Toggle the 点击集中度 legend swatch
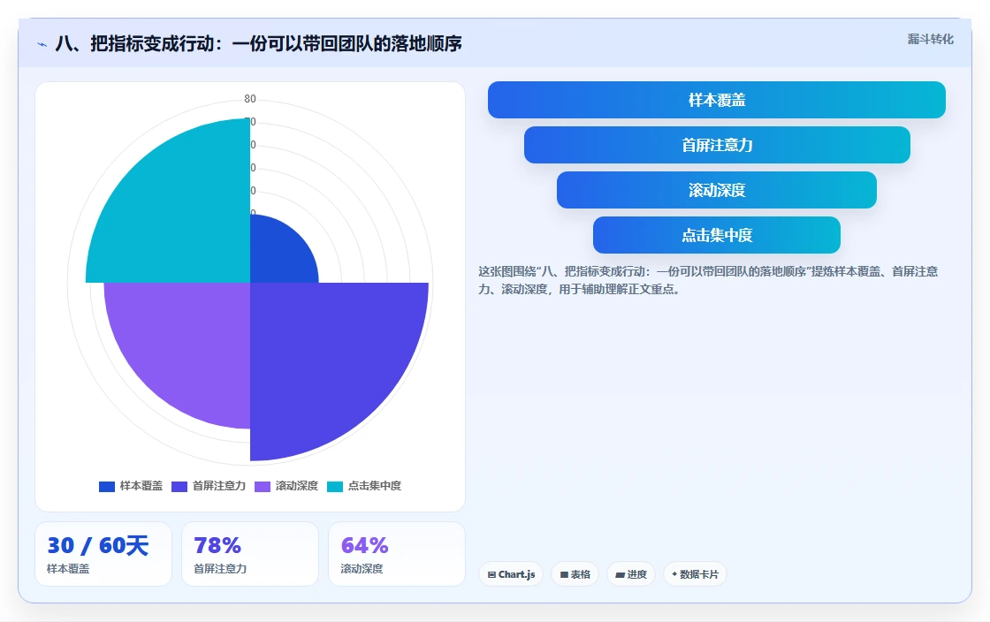Viewport: 990px width, 622px height. (x=335, y=486)
